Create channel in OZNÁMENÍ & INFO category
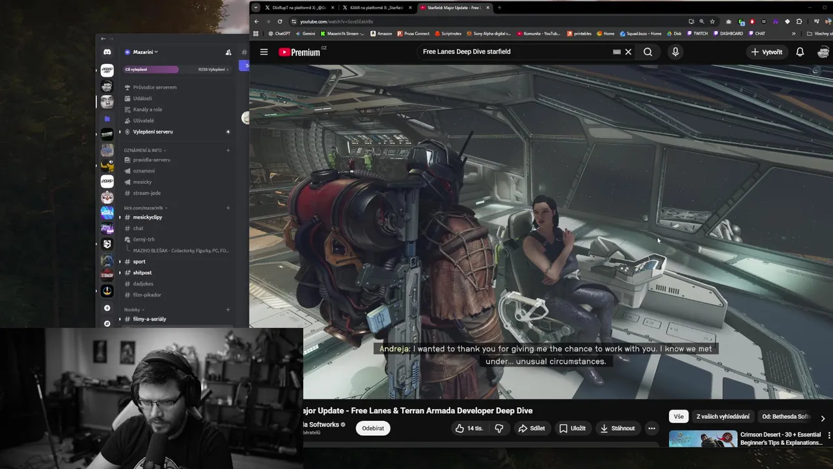 [228, 150]
